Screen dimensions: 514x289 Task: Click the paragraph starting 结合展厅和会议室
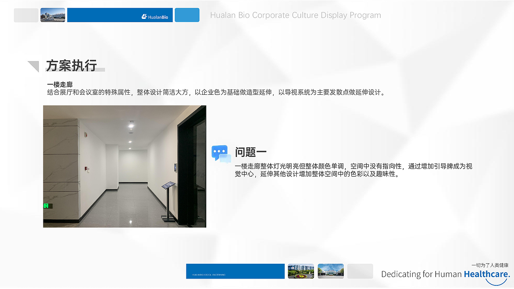coord(217,92)
